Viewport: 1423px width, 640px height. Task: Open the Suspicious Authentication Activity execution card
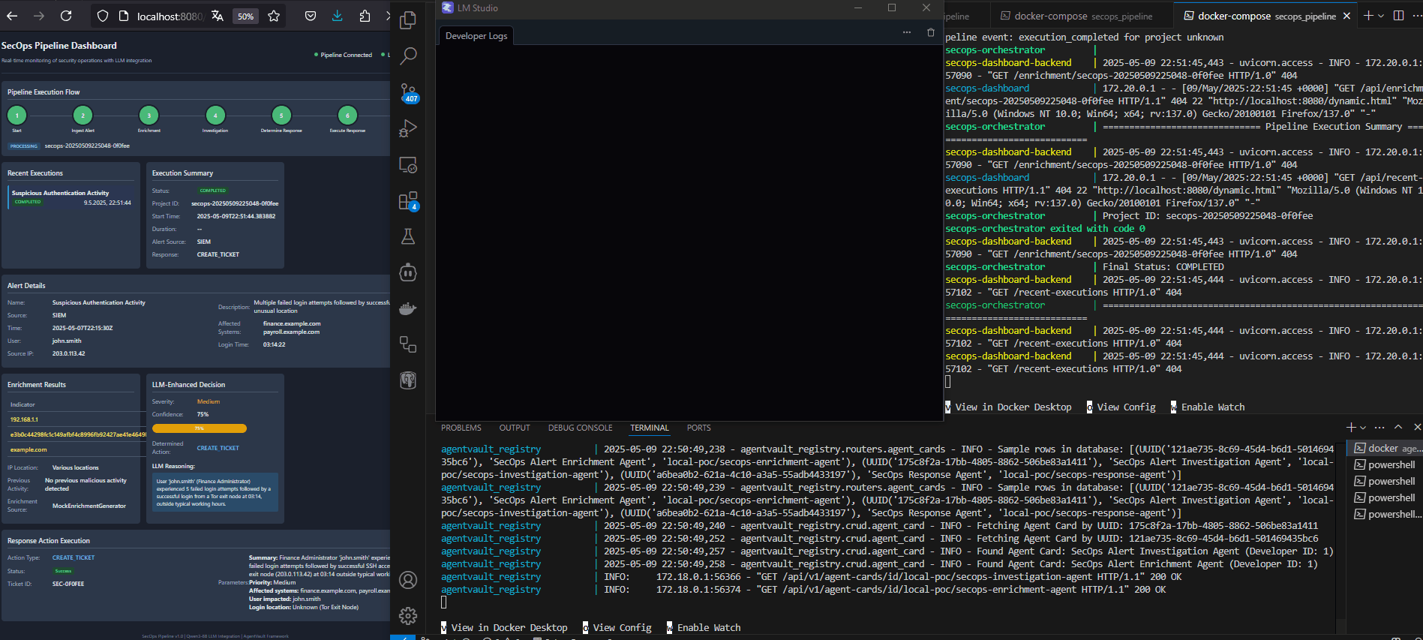coord(72,197)
